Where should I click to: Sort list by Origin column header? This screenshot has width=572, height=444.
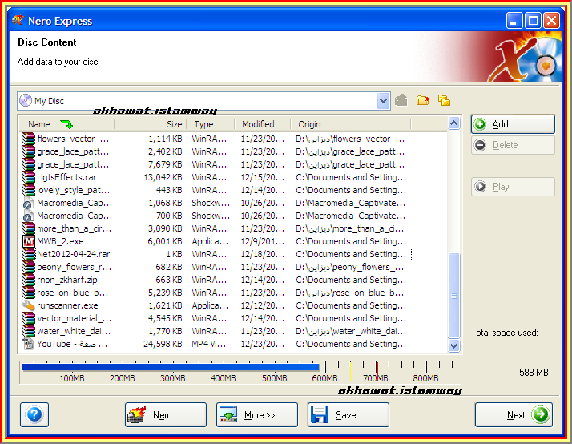tap(351, 124)
